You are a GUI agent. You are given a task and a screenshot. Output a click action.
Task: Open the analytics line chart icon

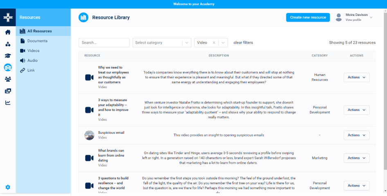click(x=8, y=102)
